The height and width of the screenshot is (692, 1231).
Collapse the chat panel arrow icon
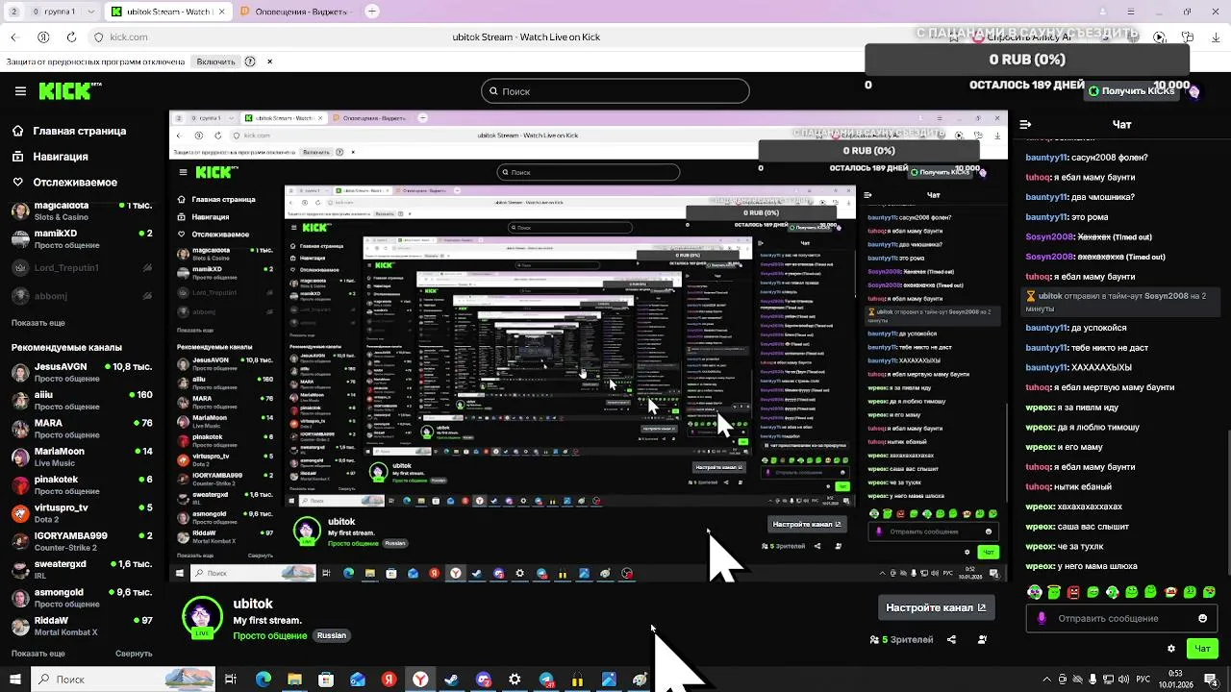coord(1025,124)
